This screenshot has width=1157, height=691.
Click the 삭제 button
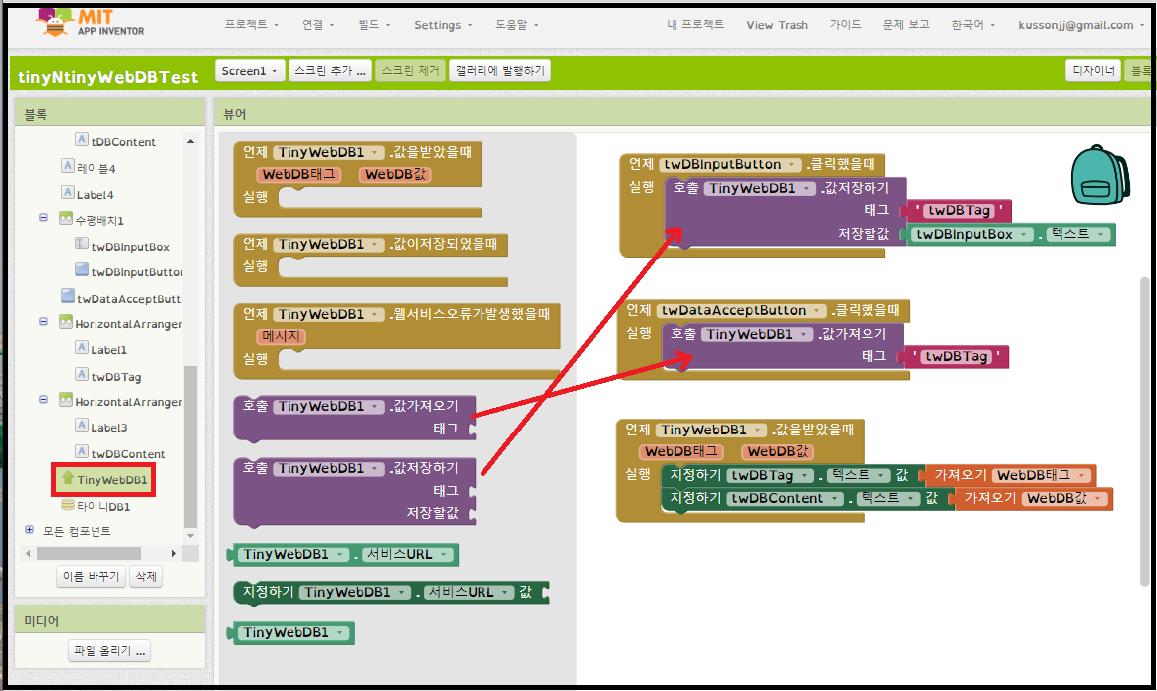(x=146, y=576)
